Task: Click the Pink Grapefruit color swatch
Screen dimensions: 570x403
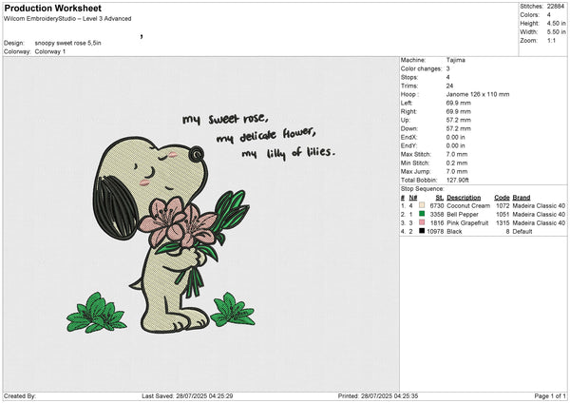Action: [x=422, y=222]
